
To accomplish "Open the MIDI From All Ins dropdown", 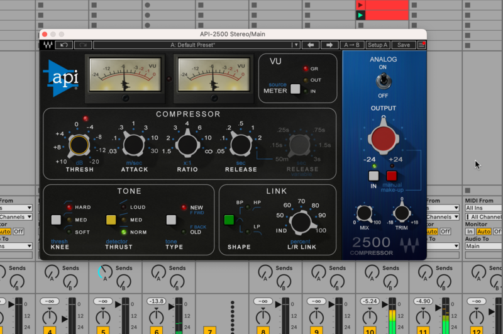I will pyautogui.click(x=483, y=208).
